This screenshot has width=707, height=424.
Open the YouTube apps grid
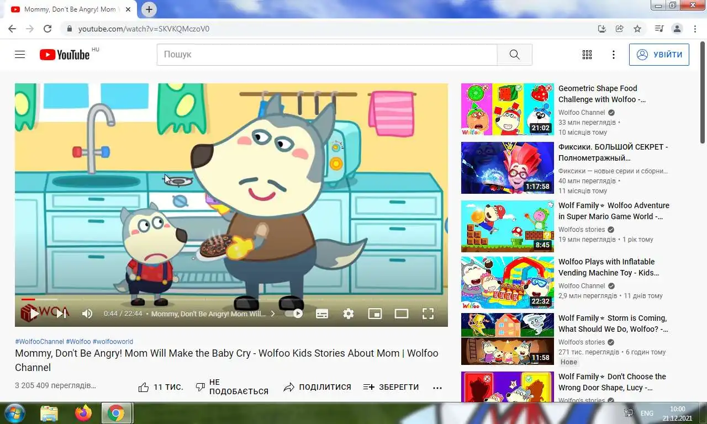coord(587,55)
